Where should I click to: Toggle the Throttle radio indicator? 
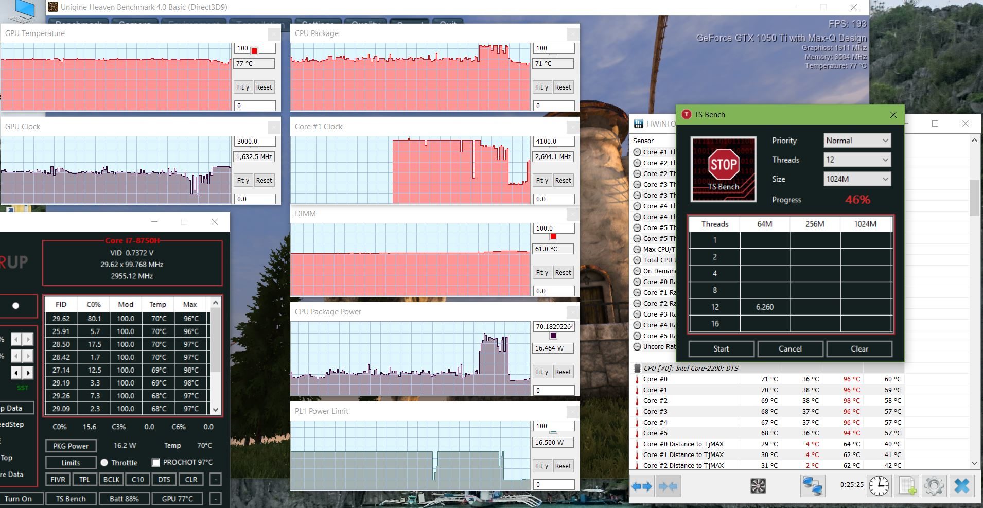click(x=104, y=462)
